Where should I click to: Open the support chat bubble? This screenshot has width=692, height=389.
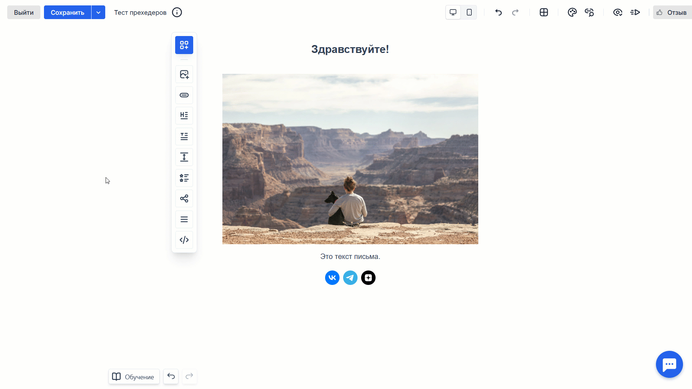[669, 364]
